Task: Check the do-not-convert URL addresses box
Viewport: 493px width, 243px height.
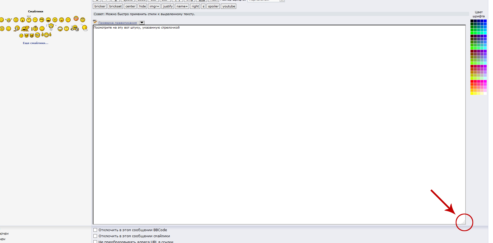Action: tap(95, 242)
